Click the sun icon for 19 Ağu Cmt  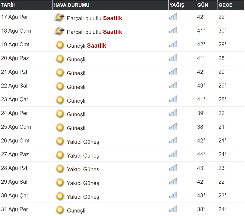pyautogui.click(x=60, y=45)
